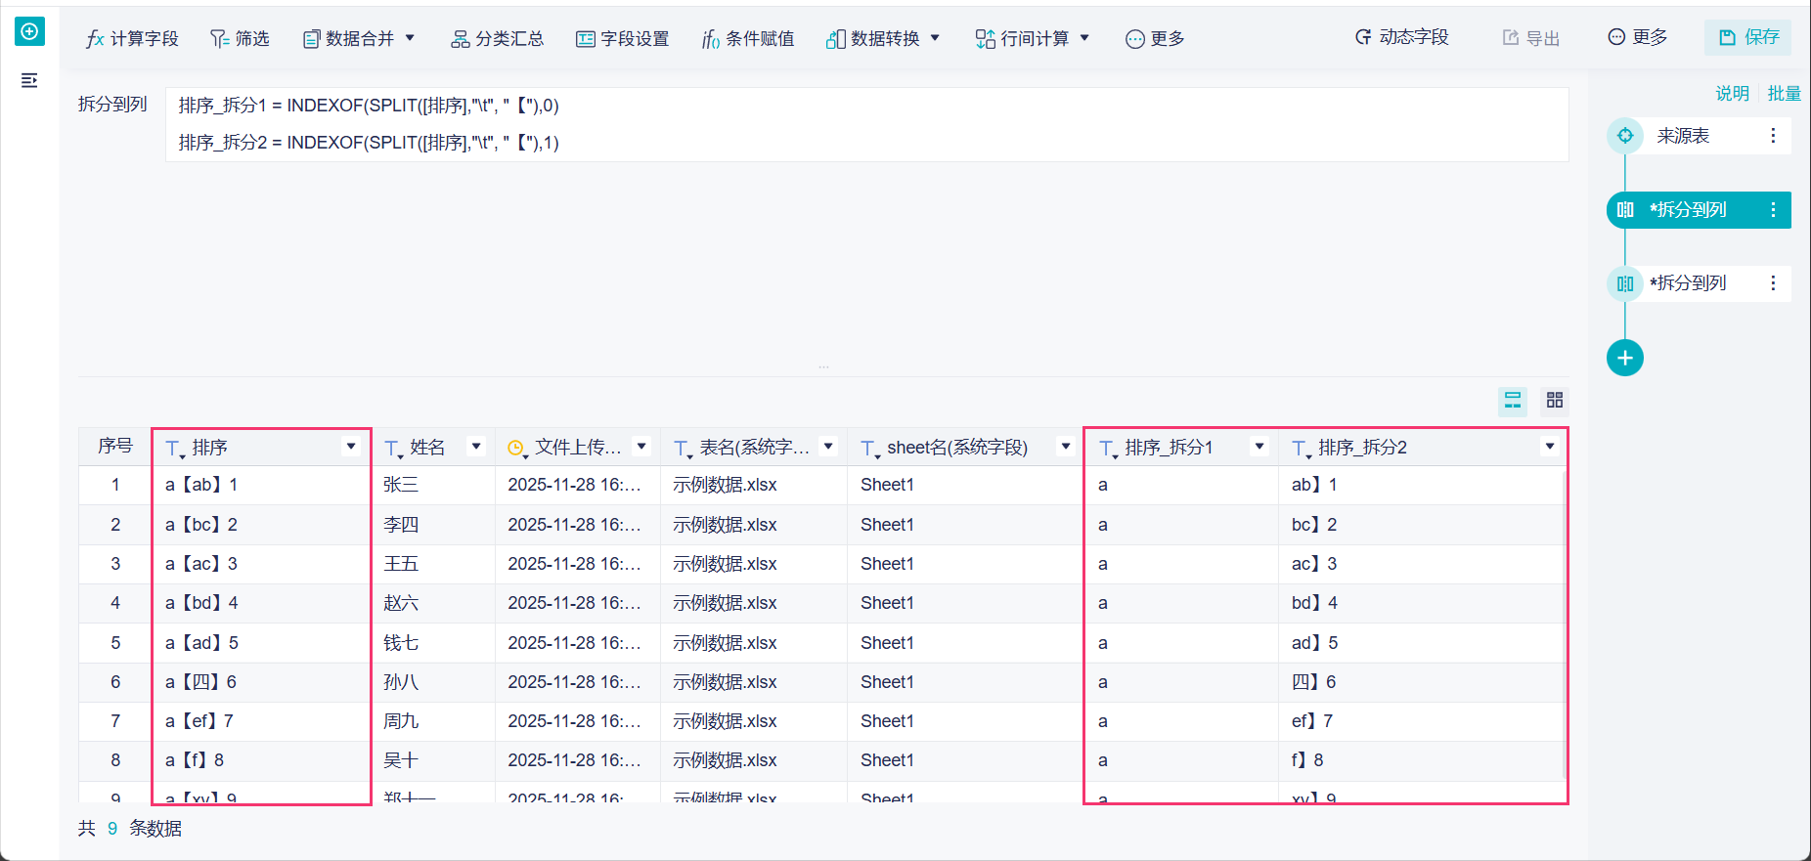The width and height of the screenshot is (1811, 861).
Task: Click the 排序_拆分1 formula line
Action: tap(369, 106)
